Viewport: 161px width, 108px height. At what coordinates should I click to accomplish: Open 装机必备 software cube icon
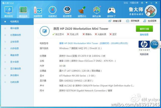(97, 12)
